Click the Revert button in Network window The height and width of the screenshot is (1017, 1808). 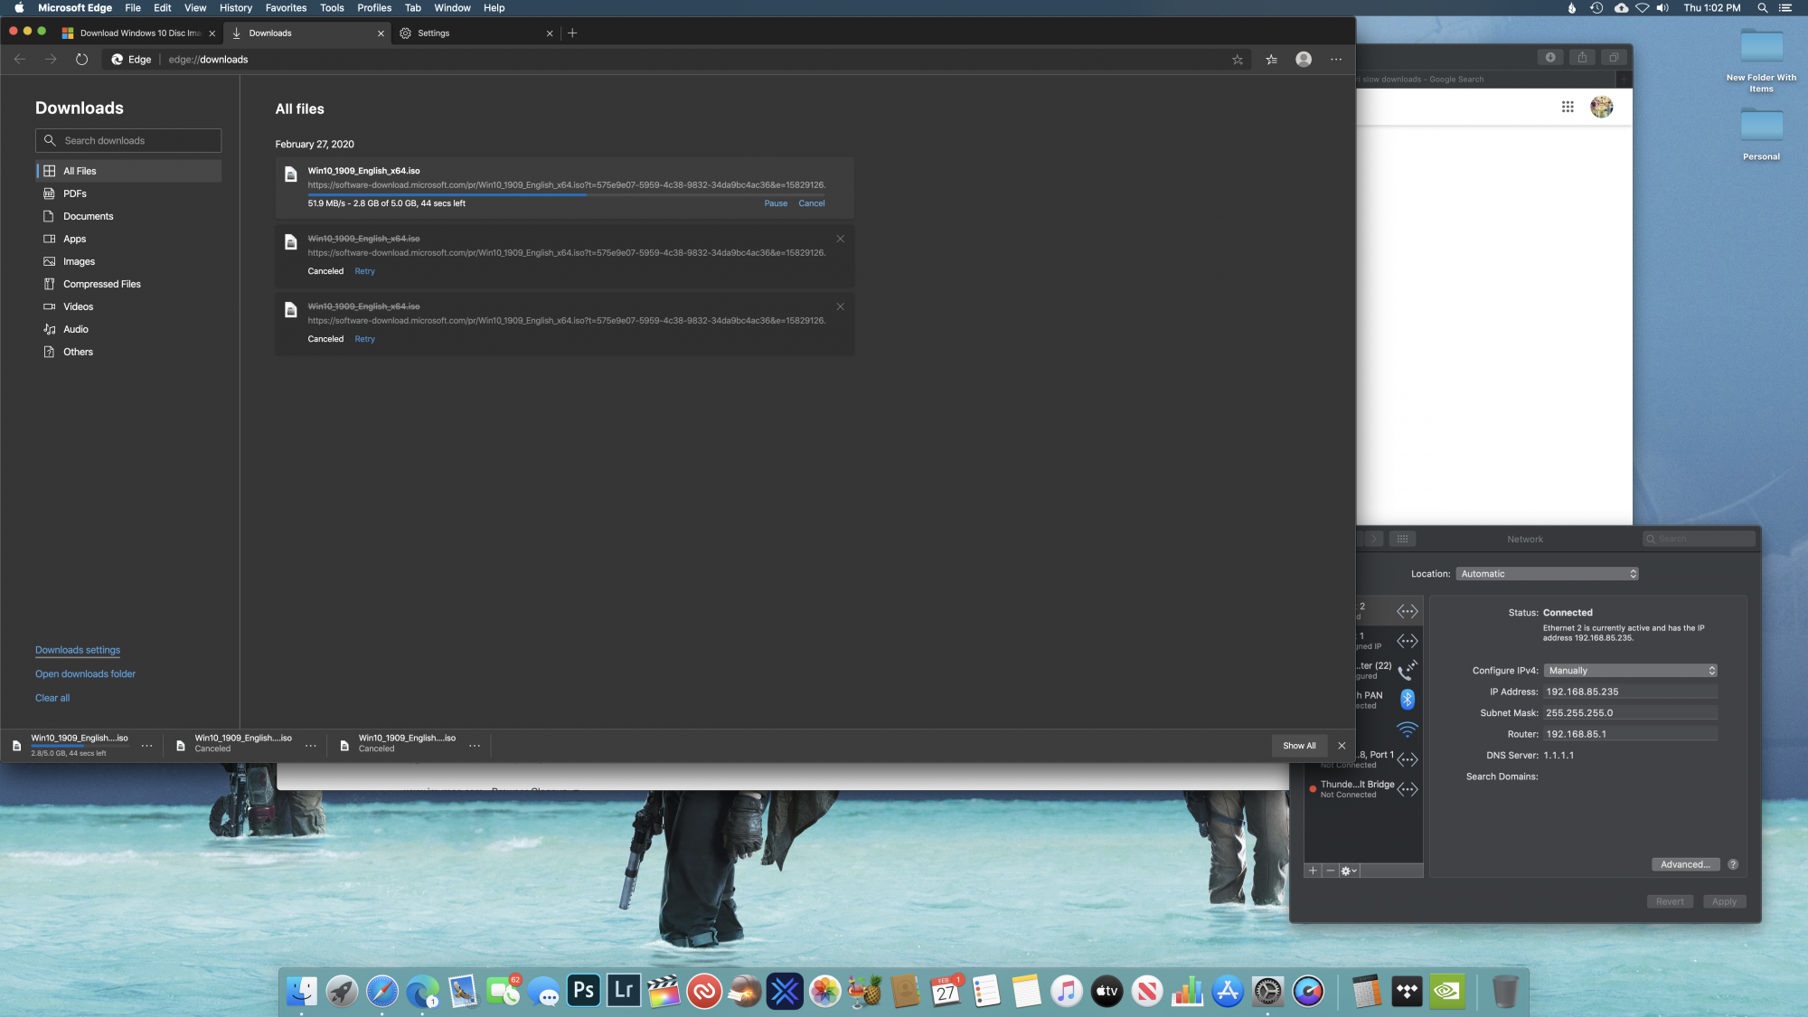[1670, 901]
